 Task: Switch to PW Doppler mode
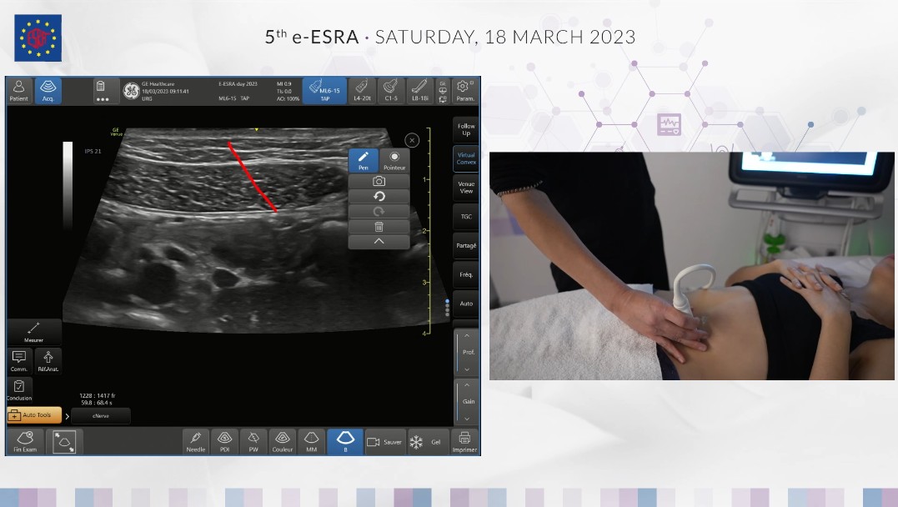click(x=253, y=442)
